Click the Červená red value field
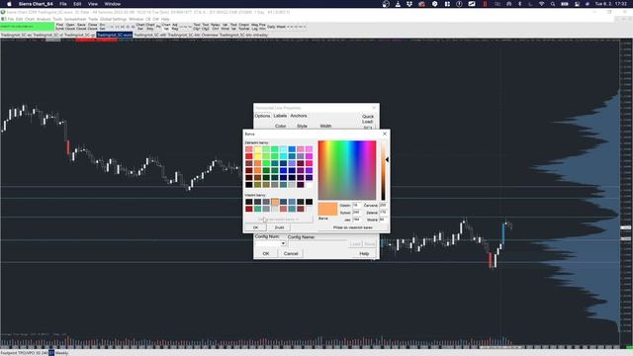This screenshot has height=356, width=633. click(383, 206)
